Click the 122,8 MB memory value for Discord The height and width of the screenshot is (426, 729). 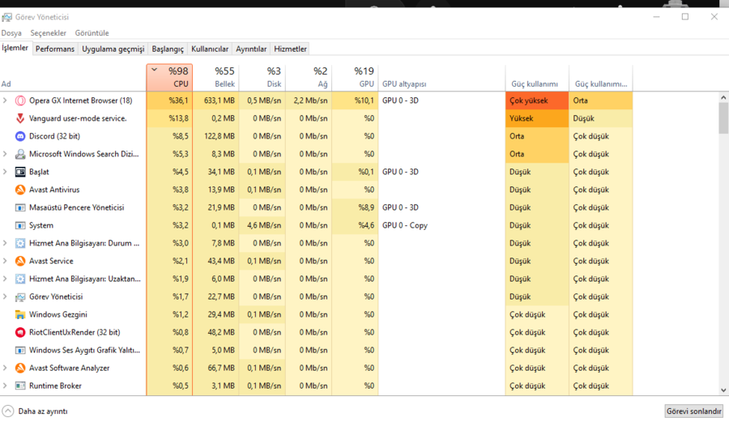point(215,136)
